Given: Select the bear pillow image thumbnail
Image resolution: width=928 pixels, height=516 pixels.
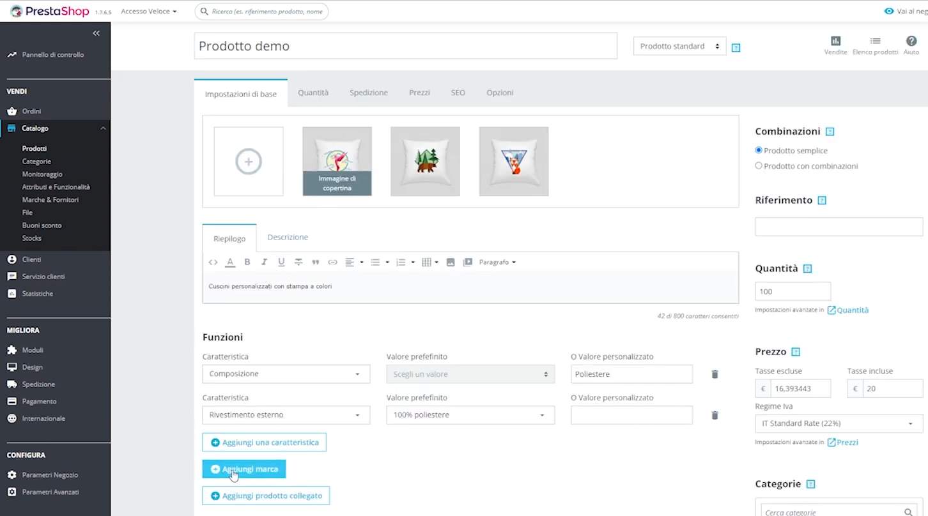Looking at the screenshot, I should click(x=425, y=161).
